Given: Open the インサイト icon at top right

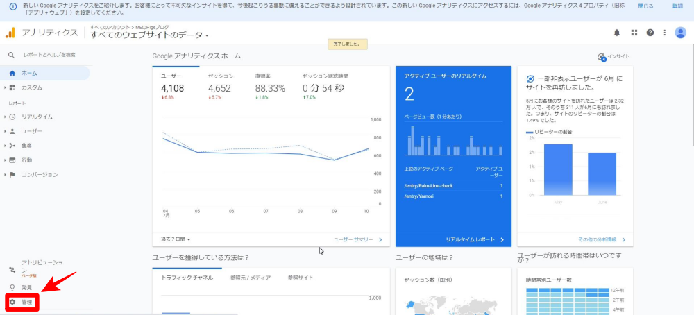Looking at the screenshot, I should point(601,57).
